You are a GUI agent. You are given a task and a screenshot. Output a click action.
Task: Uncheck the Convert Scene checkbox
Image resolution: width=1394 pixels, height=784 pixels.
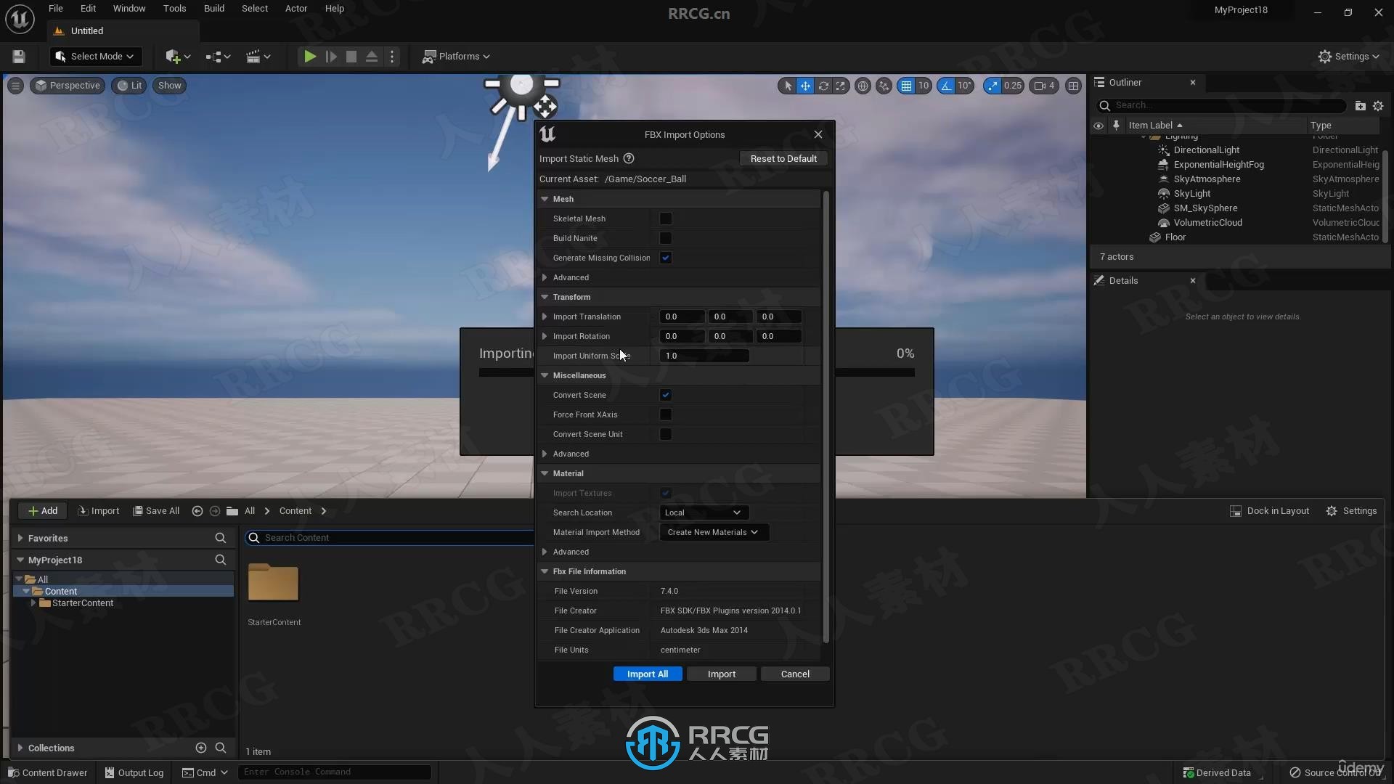click(x=666, y=395)
